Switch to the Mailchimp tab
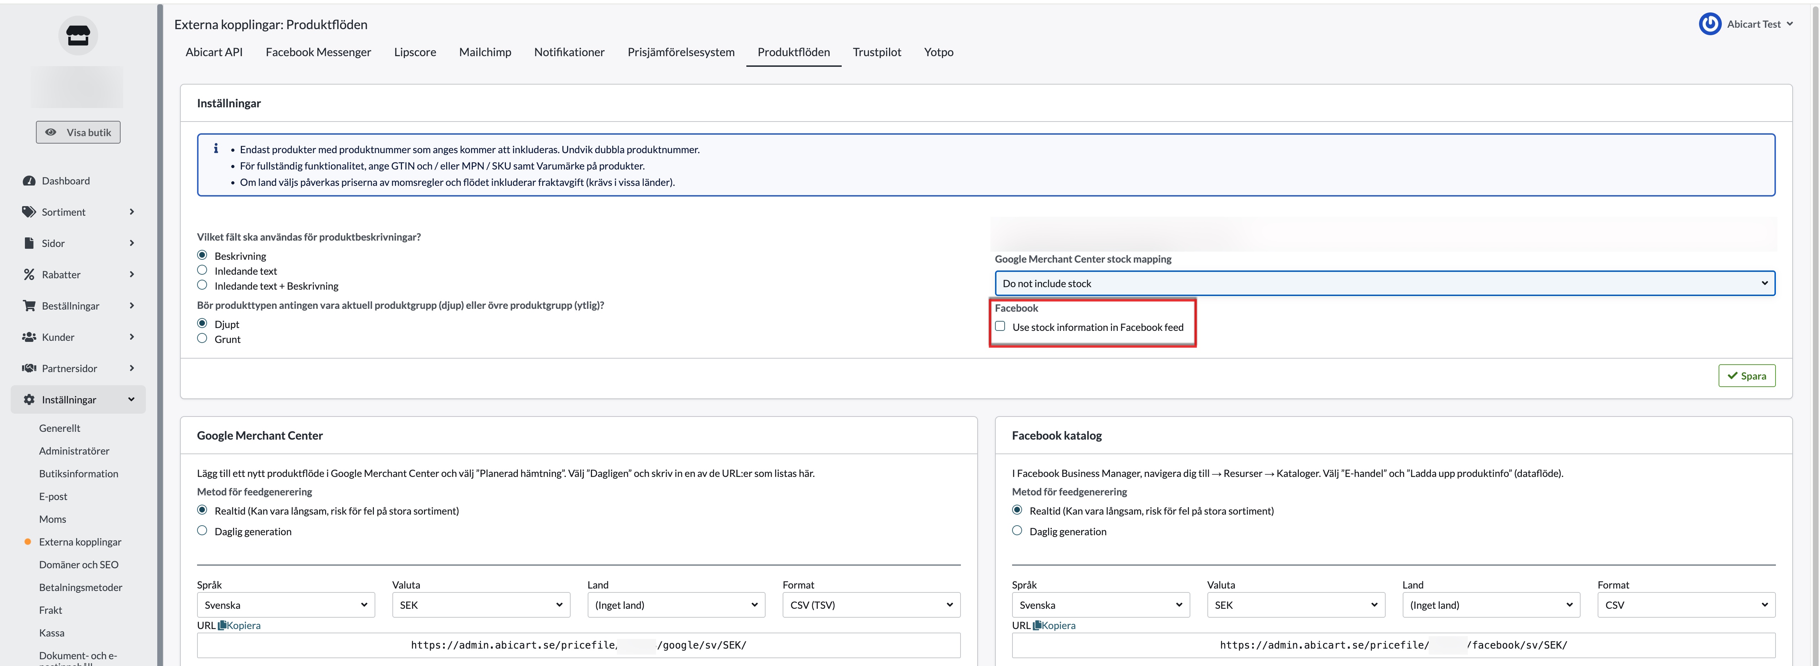 pos(485,52)
